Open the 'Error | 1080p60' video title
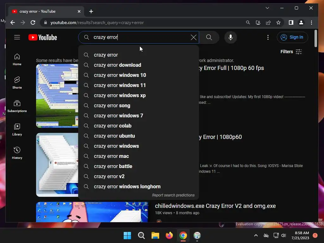 [220, 137]
